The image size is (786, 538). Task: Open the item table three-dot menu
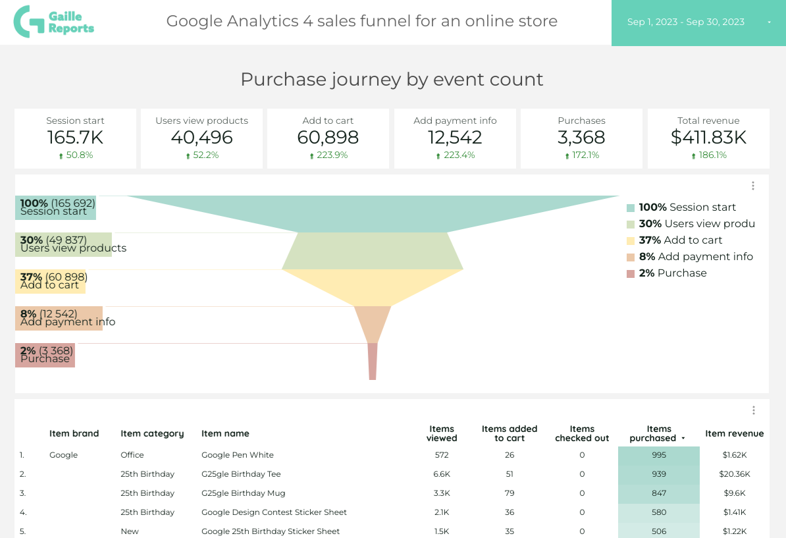point(753,410)
